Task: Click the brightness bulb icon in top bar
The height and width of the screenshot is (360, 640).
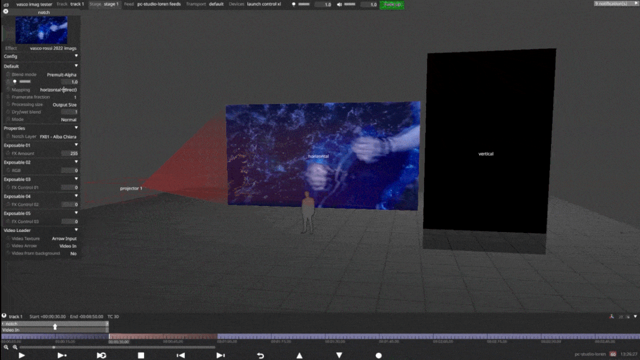Action: coord(293,4)
